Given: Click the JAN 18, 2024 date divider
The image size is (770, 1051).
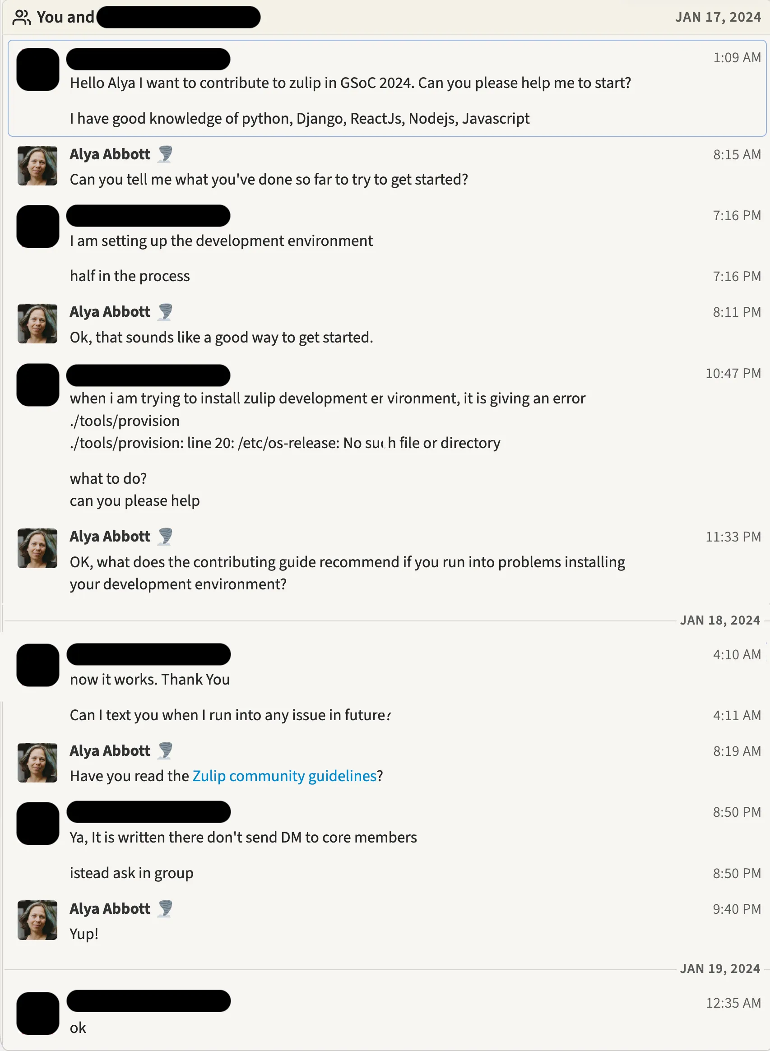Looking at the screenshot, I should [x=719, y=620].
